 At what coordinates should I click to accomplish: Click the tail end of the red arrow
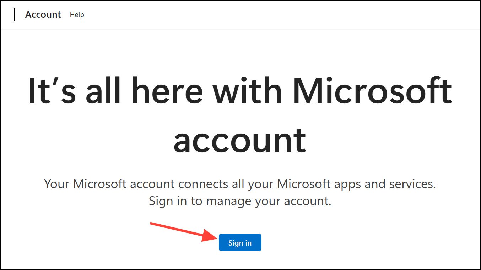152,224
